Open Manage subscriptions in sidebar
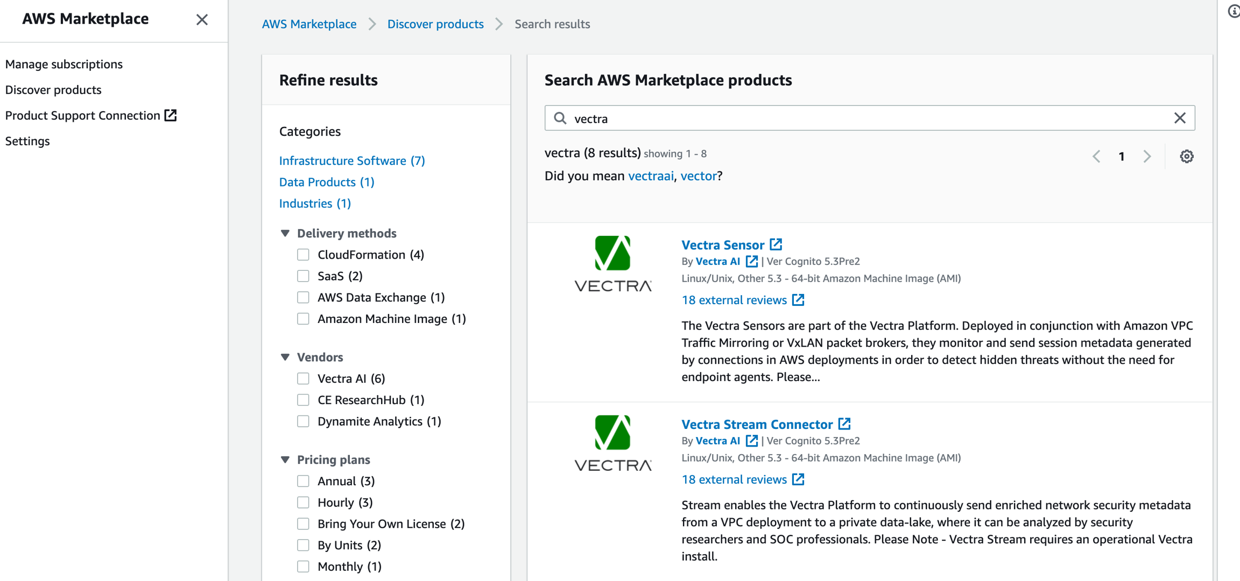This screenshot has width=1240, height=581. [x=64, y=64]
